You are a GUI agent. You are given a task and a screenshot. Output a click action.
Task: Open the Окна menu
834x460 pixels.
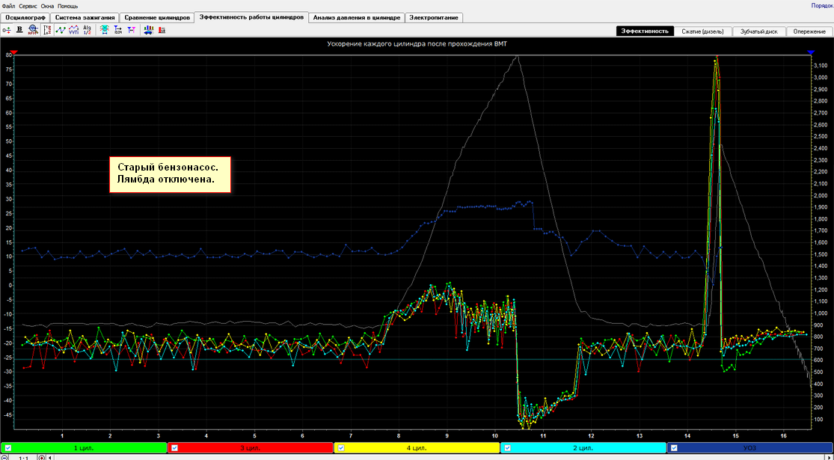[x=47, y=6]
